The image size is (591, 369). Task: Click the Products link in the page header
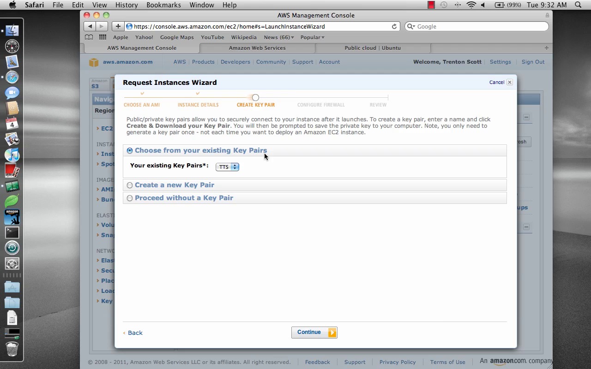point(203,62)
